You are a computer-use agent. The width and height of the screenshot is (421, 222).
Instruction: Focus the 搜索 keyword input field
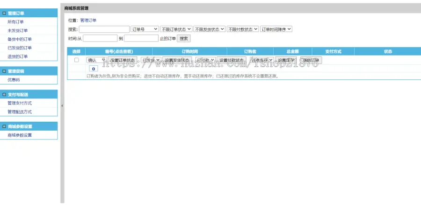(x=104, y=29)
